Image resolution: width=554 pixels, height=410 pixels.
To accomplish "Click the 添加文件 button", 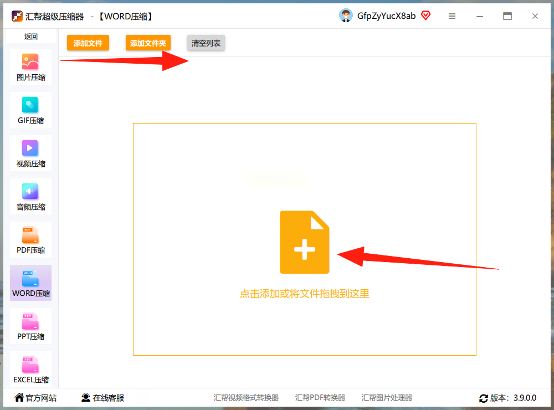I will click(88, 43).
